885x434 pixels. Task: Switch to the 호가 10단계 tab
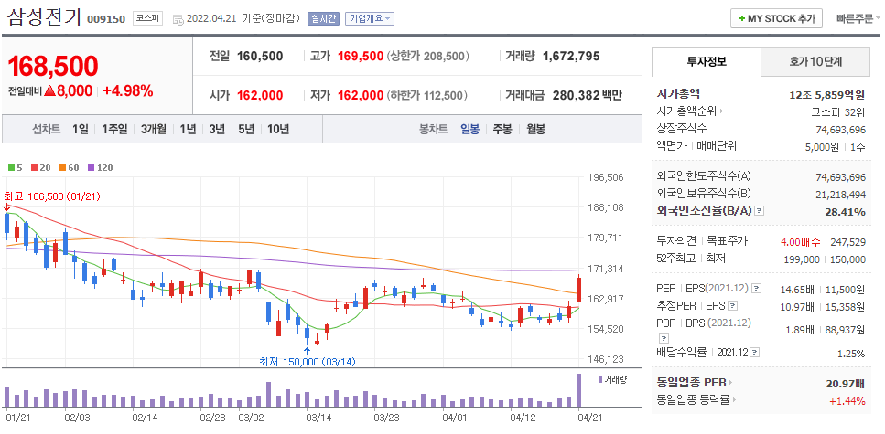point(815,61)
